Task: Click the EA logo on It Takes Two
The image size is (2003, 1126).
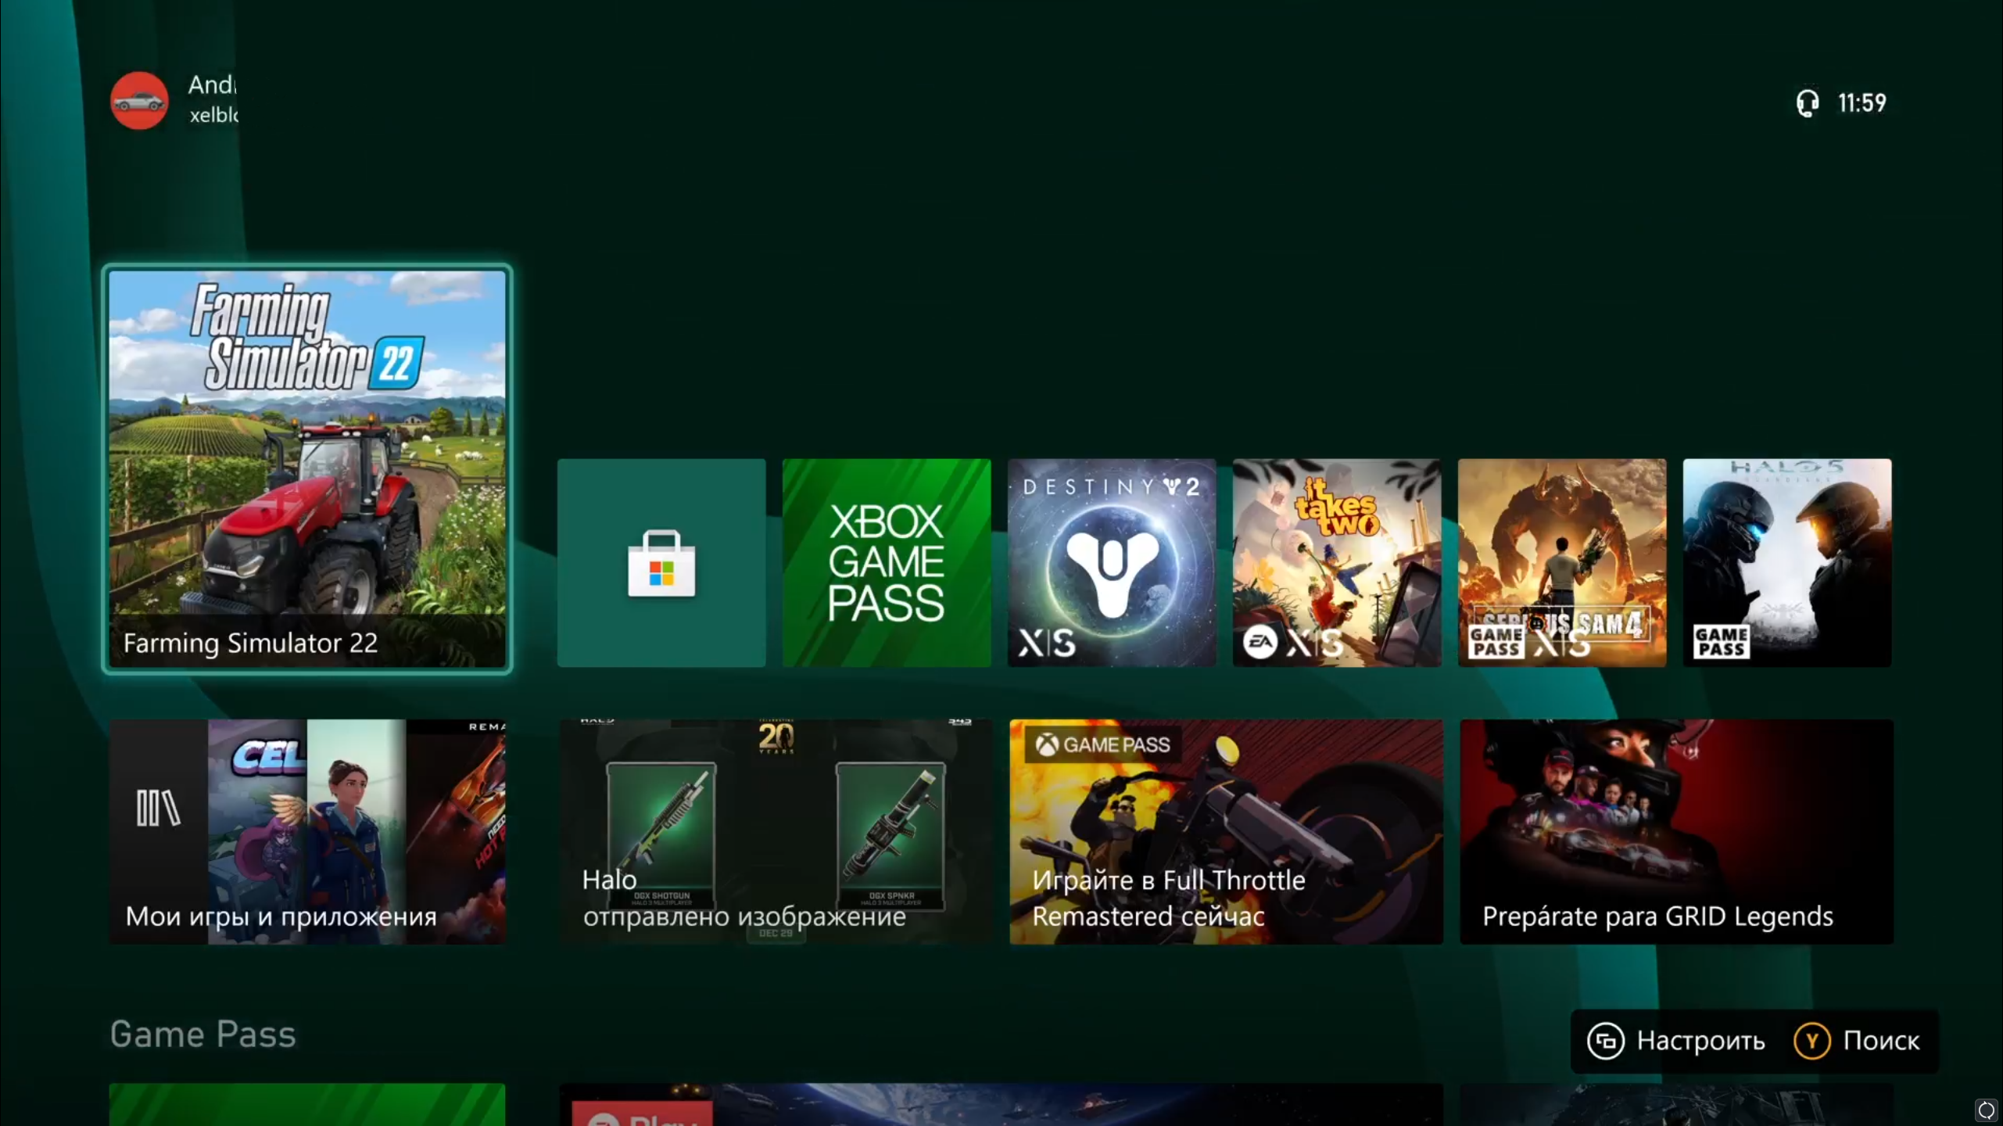Action: click(1260, 643)
